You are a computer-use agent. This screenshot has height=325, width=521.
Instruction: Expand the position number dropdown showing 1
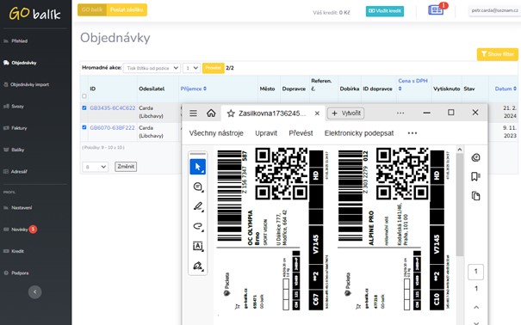click(191, 68)
